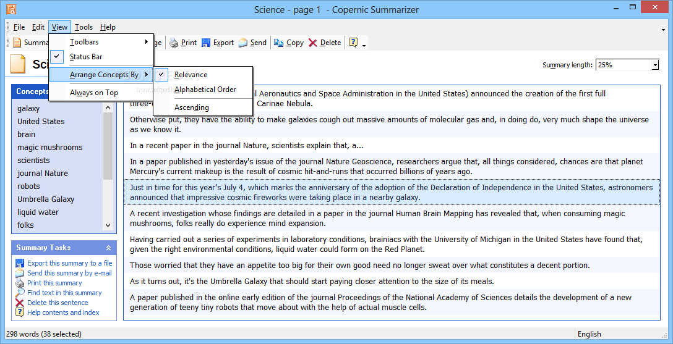Click the Print this summary printer icon
This screenshot has width=673, height=344.
tap(20, 283)
